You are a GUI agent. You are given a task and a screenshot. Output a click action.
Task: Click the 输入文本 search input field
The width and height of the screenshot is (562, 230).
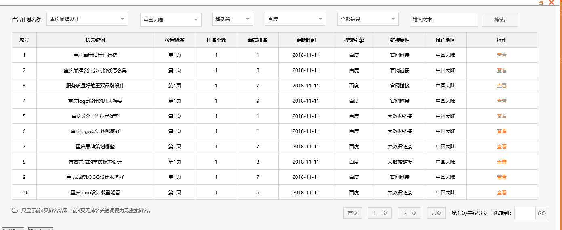444,20
